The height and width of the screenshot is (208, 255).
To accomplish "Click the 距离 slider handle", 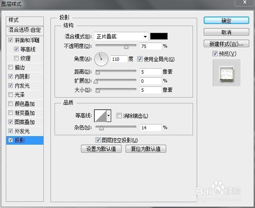I will click(x=98, y=72).
